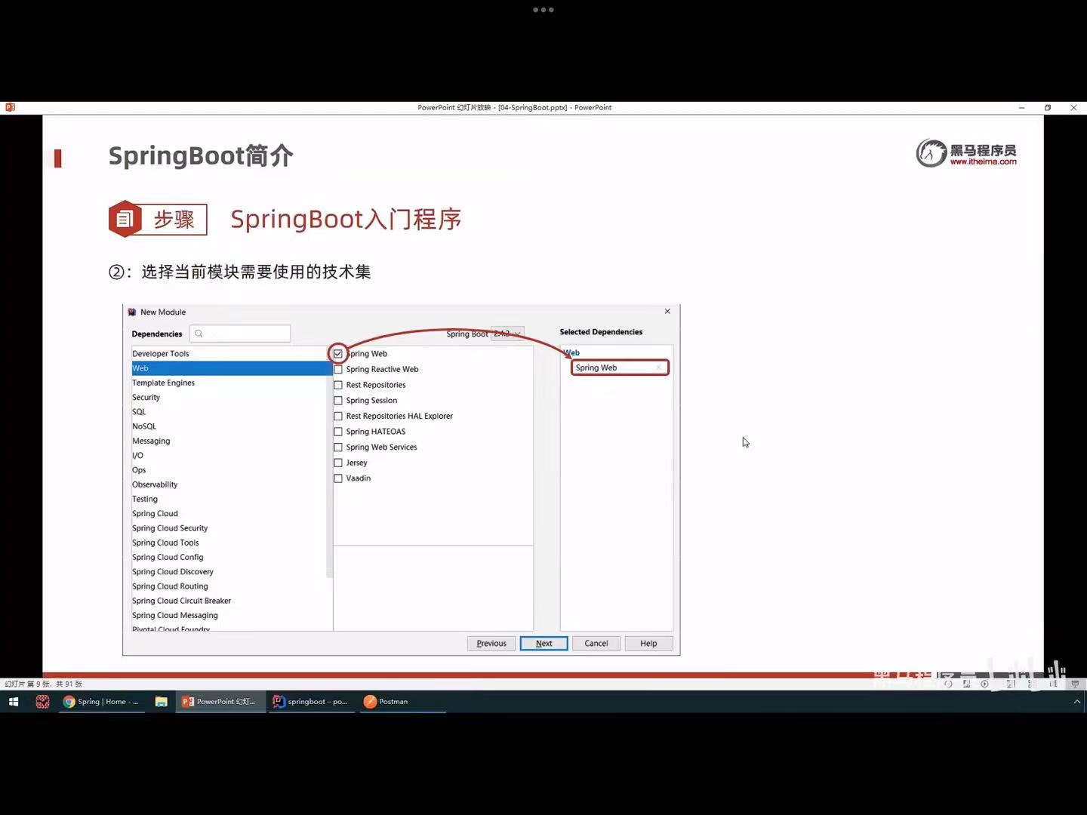Show hidden system tray icons
This screenshot has height=815, width=1087.
(1077, 701)
